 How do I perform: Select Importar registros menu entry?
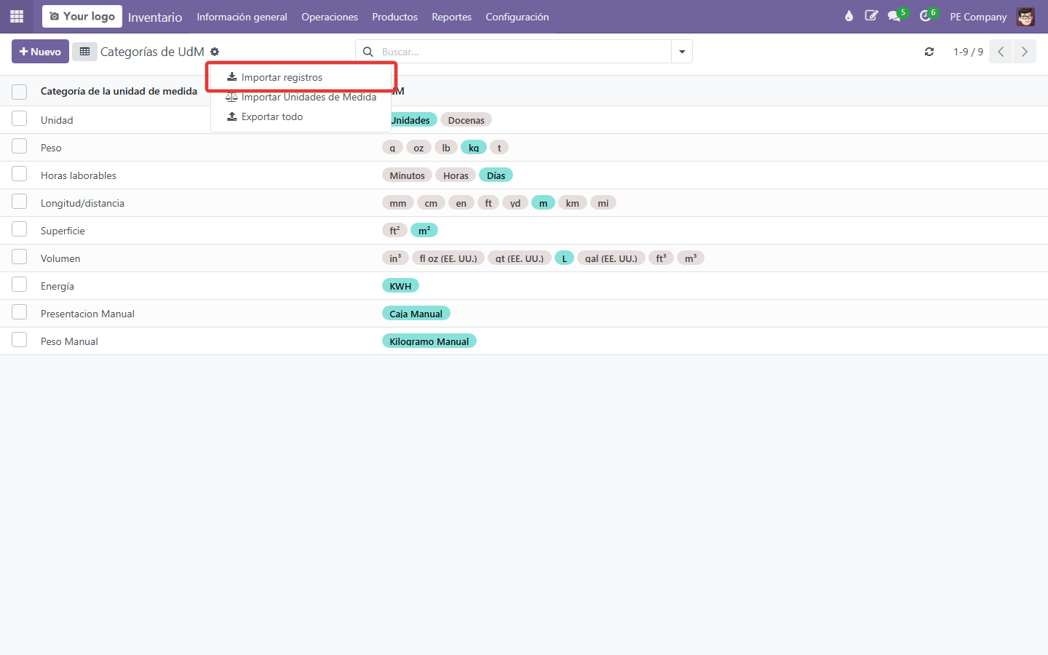(301, 77)
